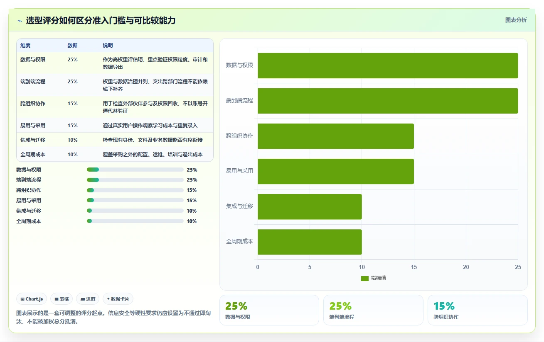The height and width of the screenshot is (342, 544).
Task: Click the 全周期成本 axis label on the chart
Action: tap(239, 241)
